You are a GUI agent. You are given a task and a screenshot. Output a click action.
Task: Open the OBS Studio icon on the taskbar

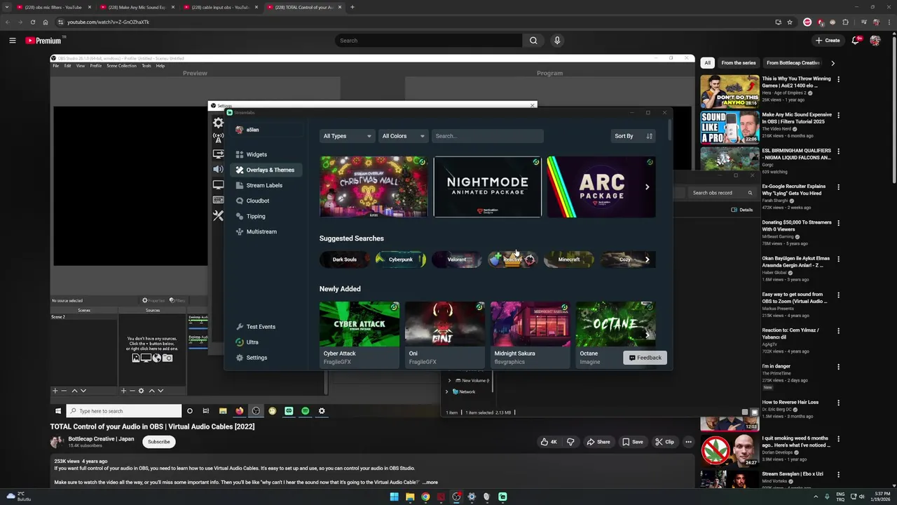pyautogui.click(x=456, y=497)
